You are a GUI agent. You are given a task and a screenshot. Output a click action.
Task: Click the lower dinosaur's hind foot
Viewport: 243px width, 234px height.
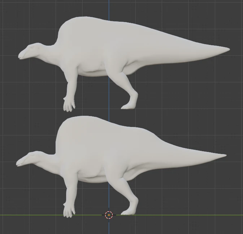128,212
